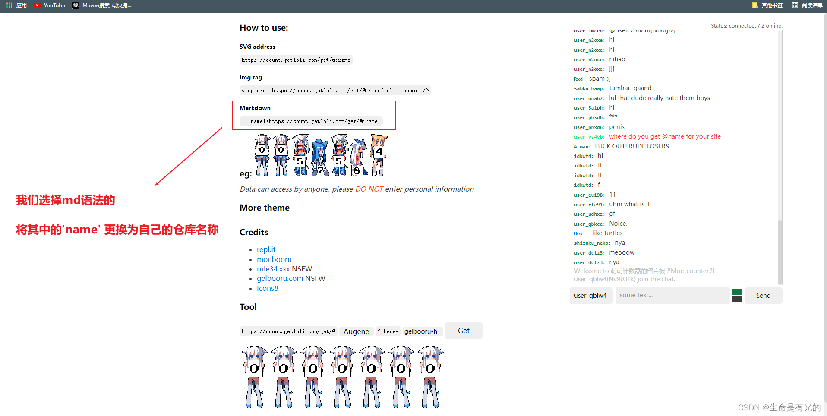Screen dimensions: 827x416
Task: Pick the dark gray chat color swatch
Action: pos(737,299)
